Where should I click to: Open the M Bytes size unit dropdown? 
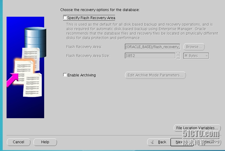point(196,56)
